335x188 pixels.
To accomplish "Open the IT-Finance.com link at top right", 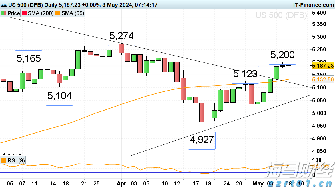I will click(x=313, y=5).
